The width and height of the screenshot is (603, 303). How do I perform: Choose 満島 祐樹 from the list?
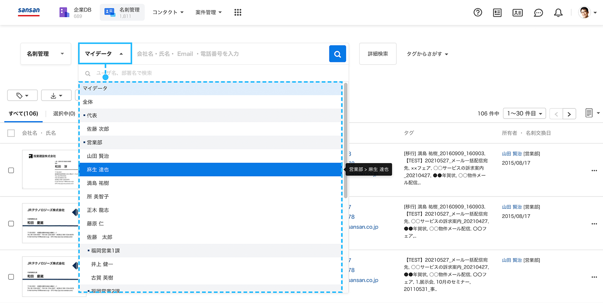pyautogui.click(x=210, y=183)
